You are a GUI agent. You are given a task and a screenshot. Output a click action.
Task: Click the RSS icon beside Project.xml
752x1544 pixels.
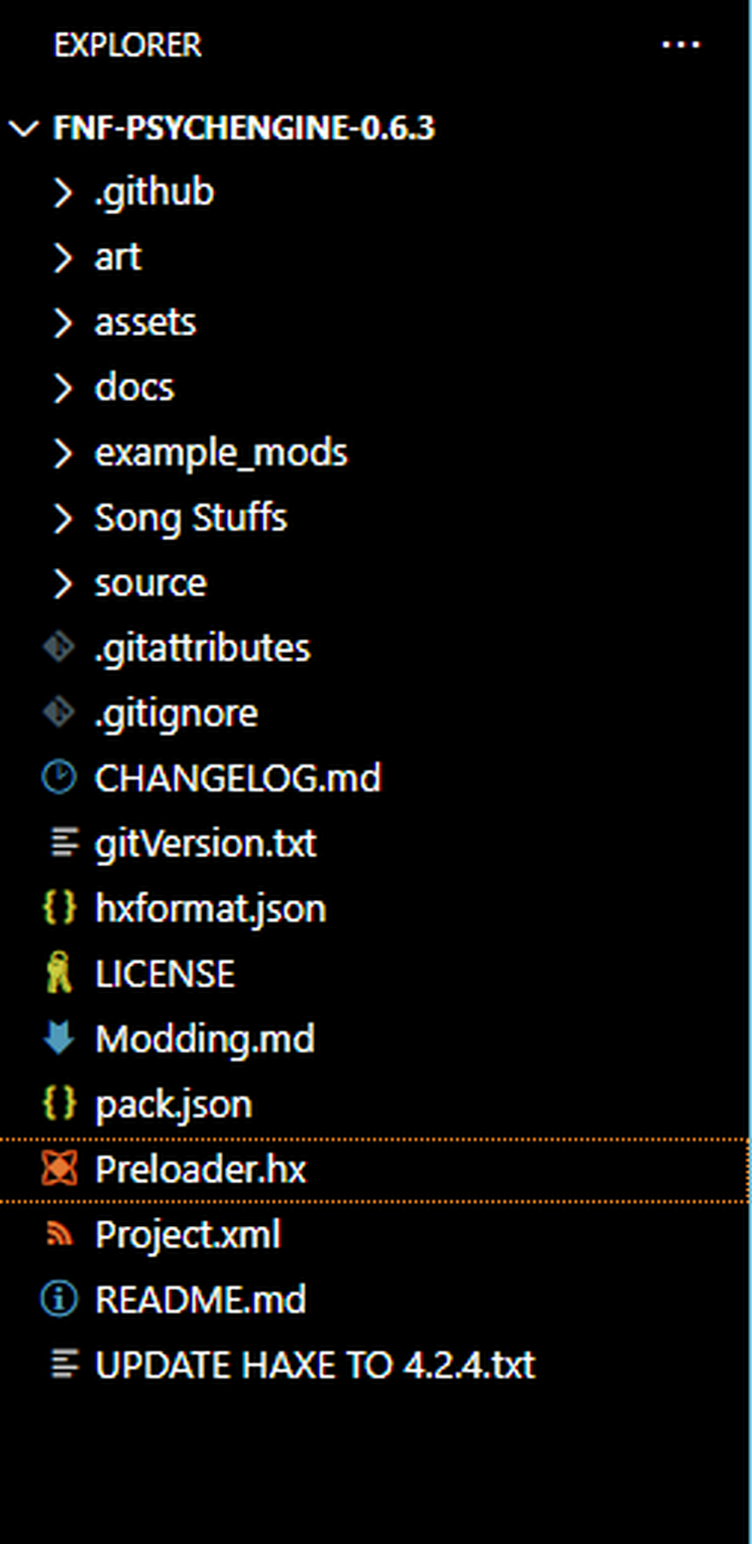60,1234
